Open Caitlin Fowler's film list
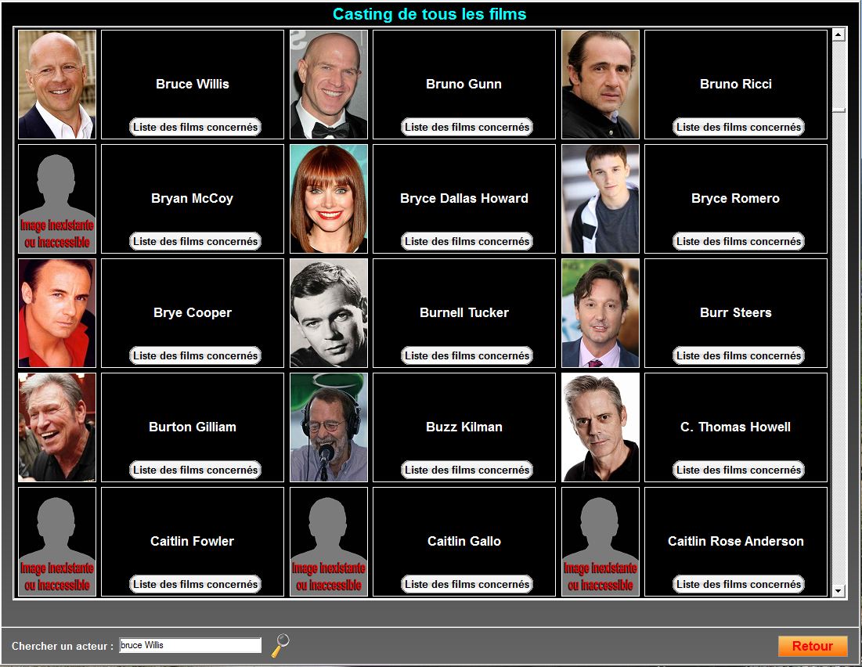862x667 pixels. click(x=195, y=585)
